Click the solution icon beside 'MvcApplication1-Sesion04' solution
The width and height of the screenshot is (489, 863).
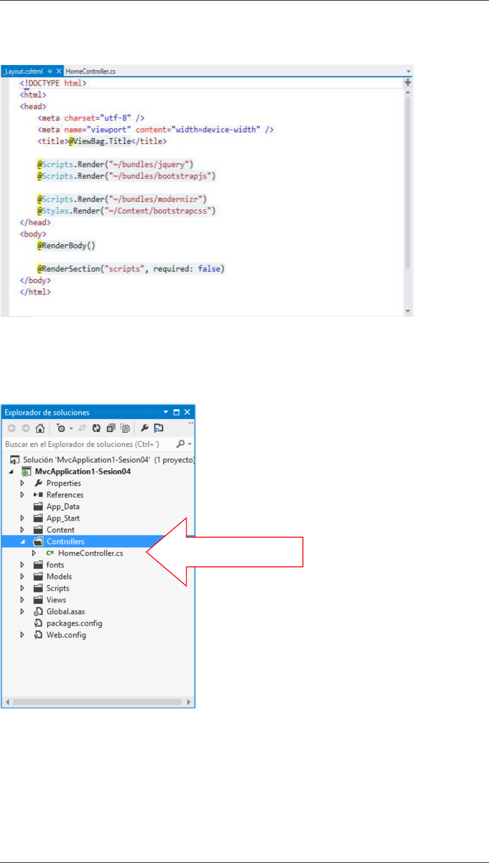(x=15, y=459)
